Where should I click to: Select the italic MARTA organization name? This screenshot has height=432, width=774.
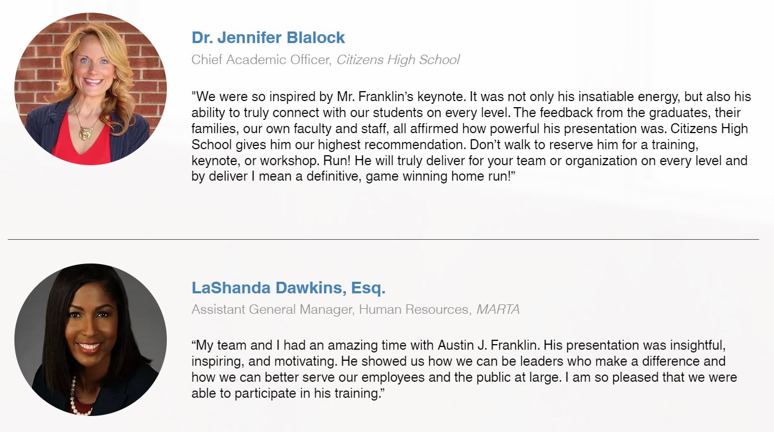pyautogui.click(x=498, y=309)
